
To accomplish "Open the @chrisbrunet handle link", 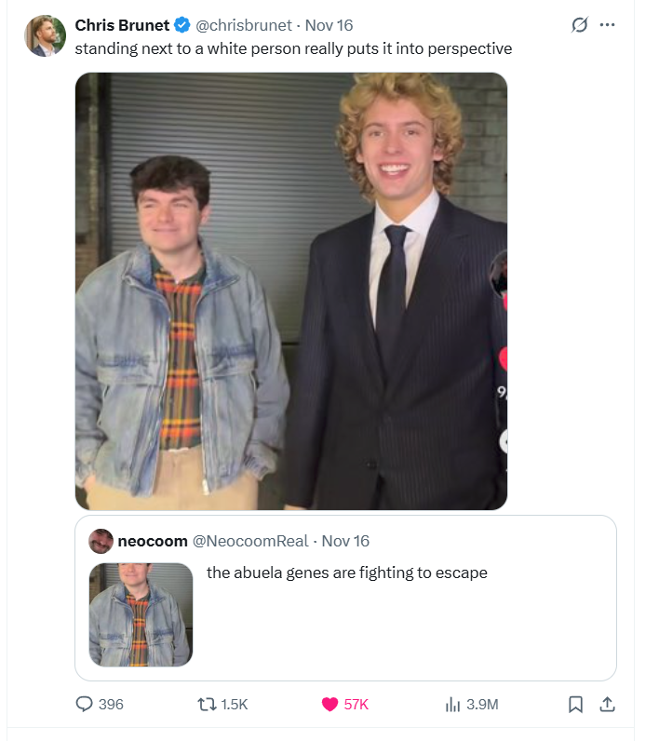I will pos(244,25).
